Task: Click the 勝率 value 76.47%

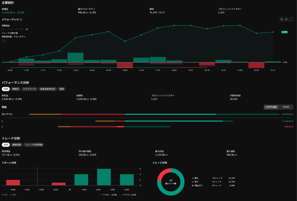Action: point(153,12)
